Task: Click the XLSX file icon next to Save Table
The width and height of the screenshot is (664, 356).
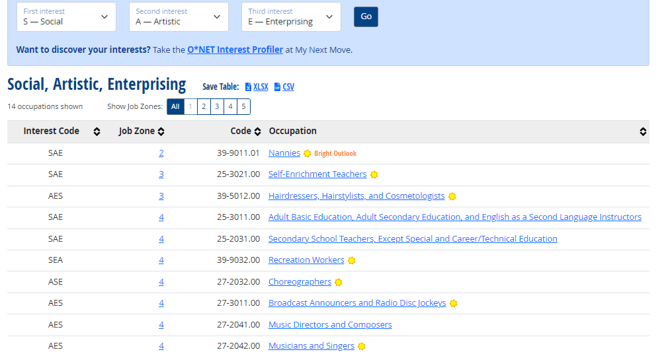Action: pos(248,87)
